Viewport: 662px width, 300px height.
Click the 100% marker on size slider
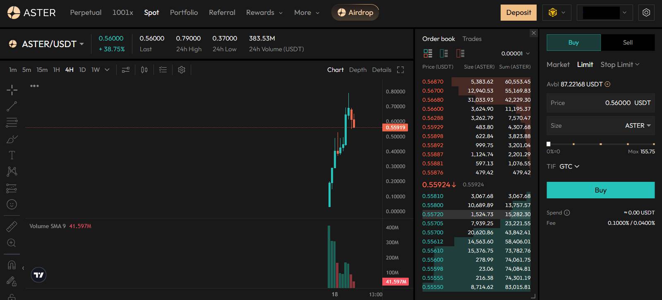(x=654, y=144)
